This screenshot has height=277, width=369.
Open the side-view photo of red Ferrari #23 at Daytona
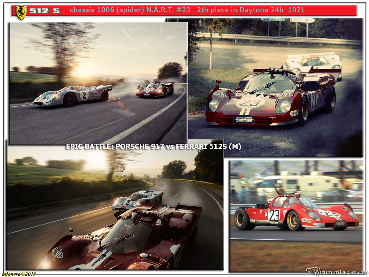296,216
